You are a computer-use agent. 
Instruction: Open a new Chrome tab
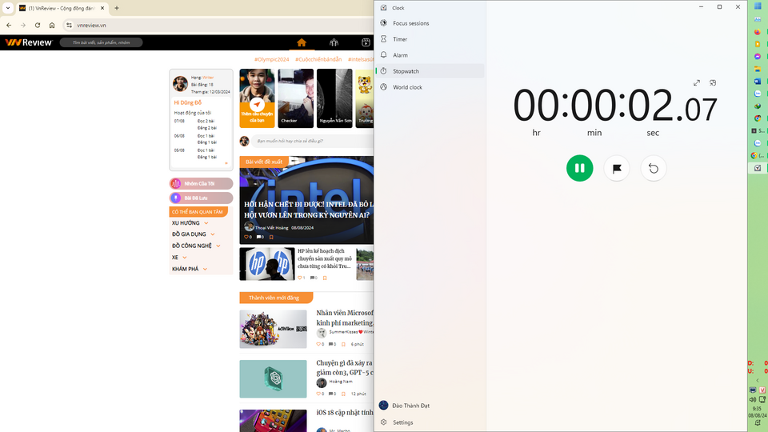pyautogui.click(x=117, y=8)
